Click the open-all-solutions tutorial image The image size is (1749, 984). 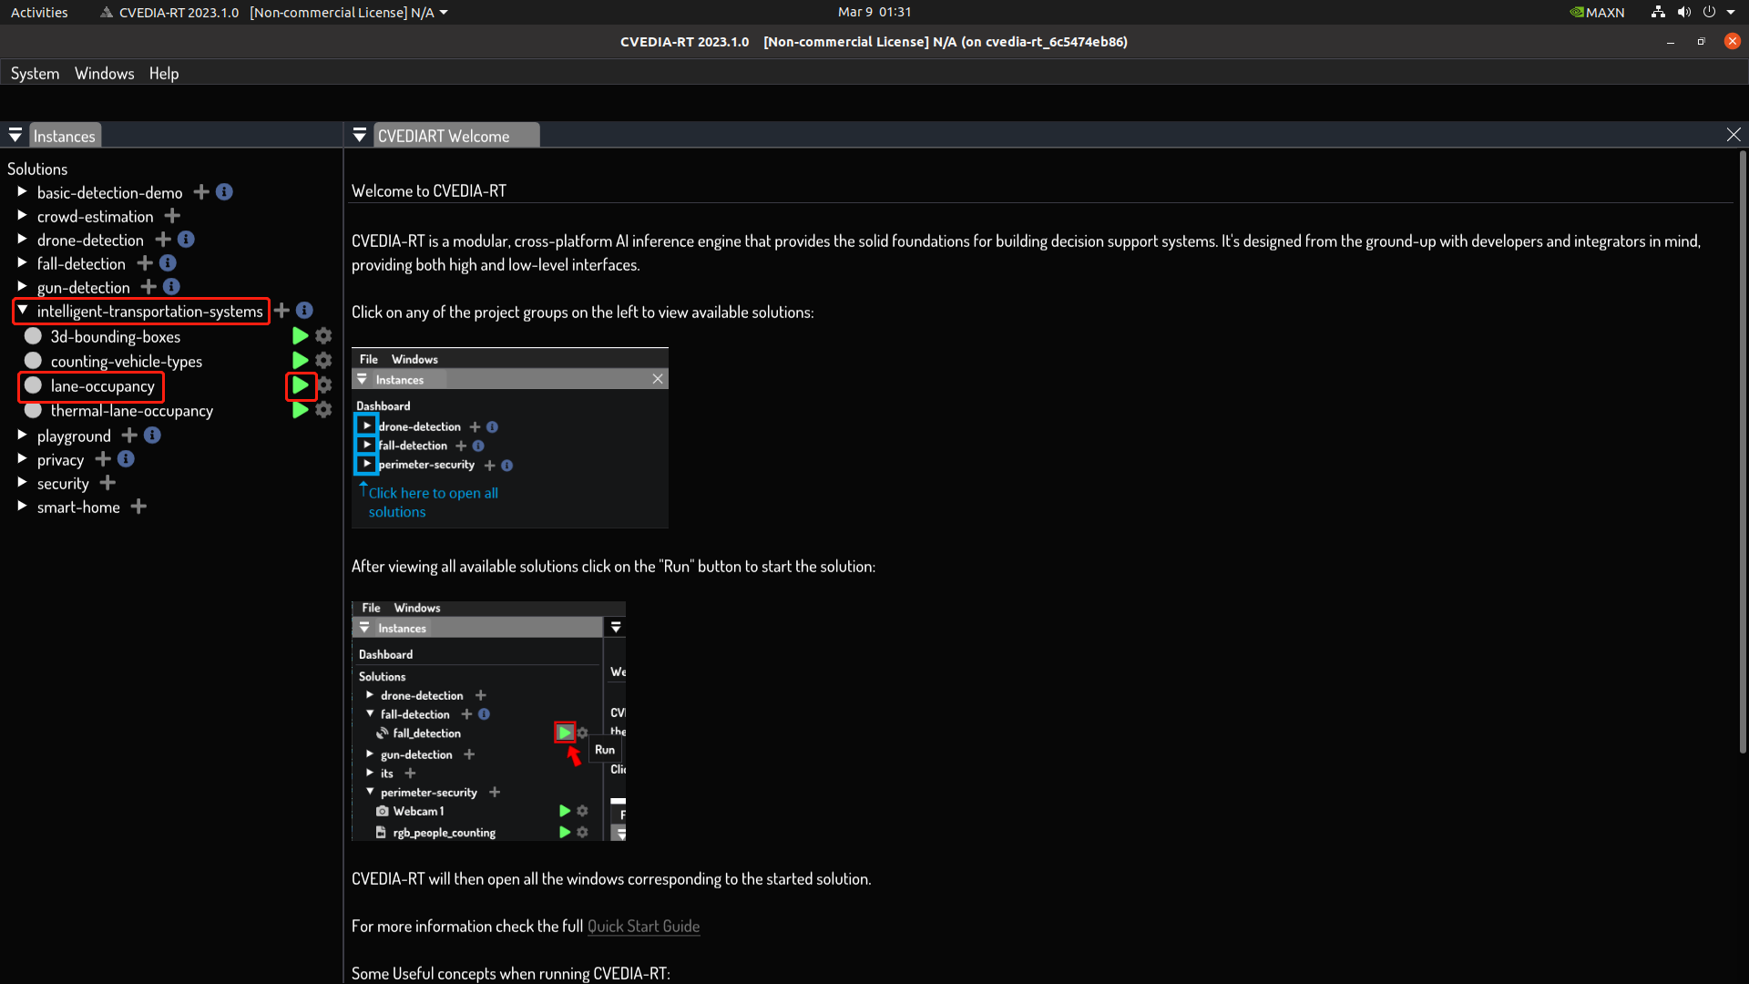point(510,437)
